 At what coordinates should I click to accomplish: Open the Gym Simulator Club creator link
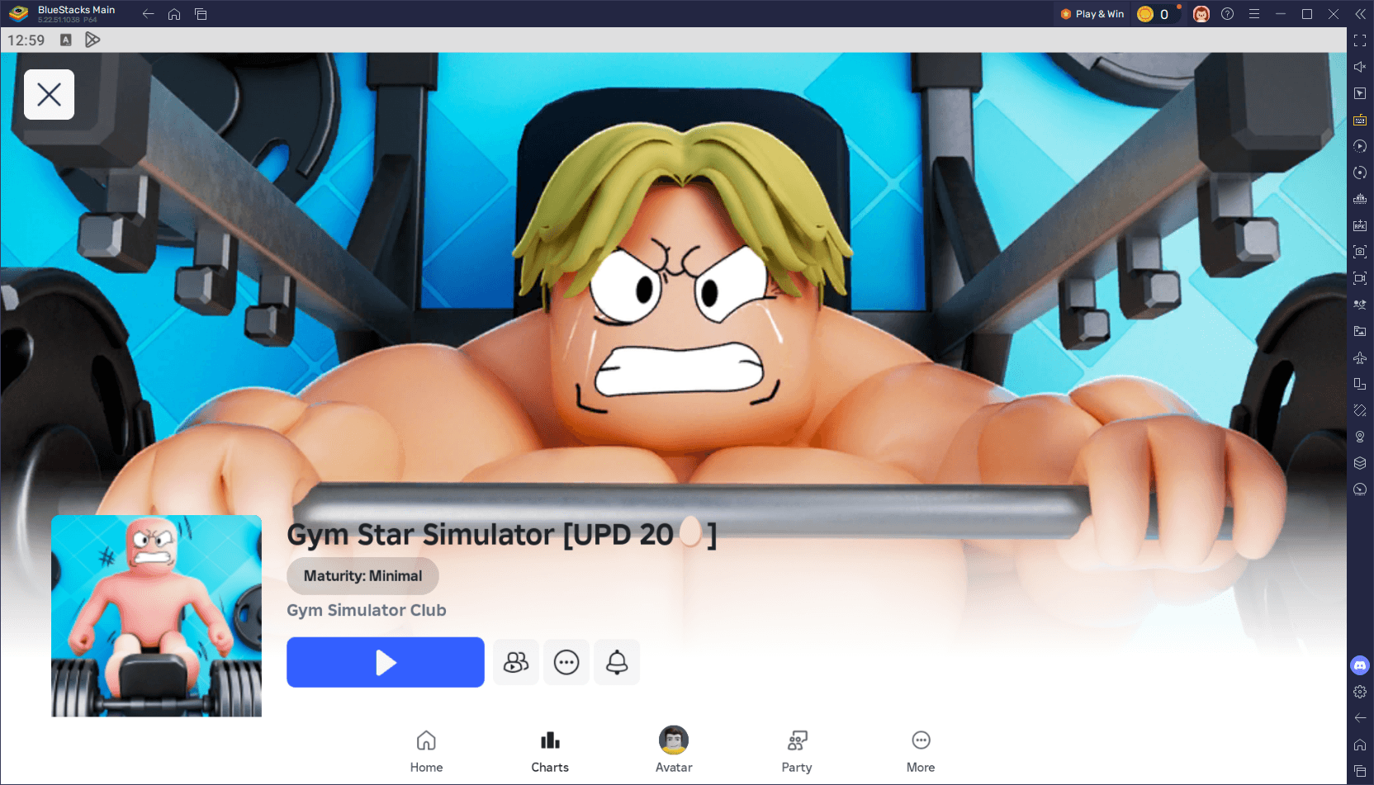pos(367,610)
